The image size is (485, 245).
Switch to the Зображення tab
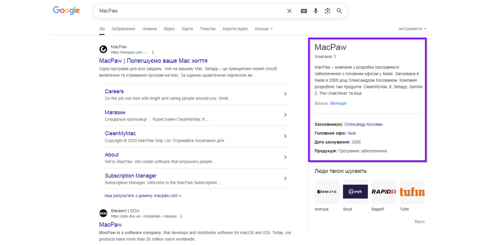tap(124, 29)
